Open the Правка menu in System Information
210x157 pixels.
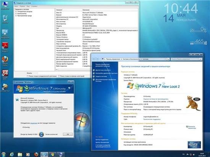coord(22,6)
